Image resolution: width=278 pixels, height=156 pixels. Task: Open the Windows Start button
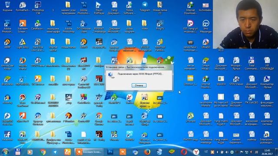coord(5,152)
